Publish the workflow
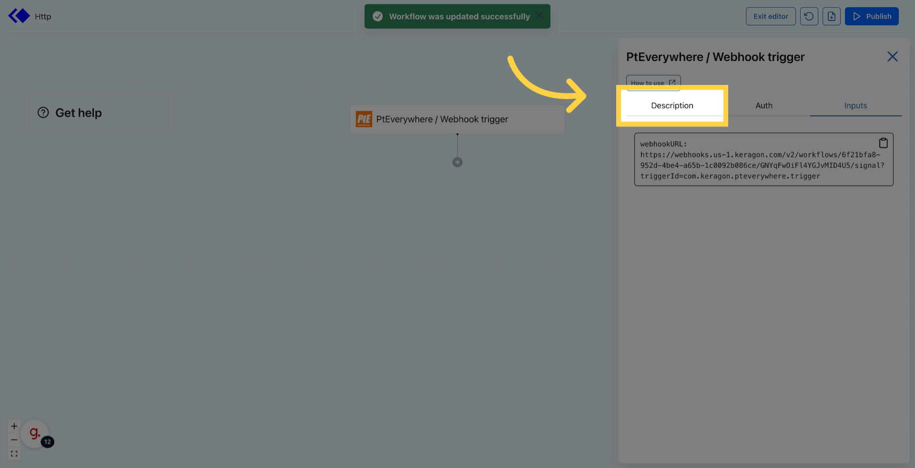The width and height of the screenshot is (915, 468). point(872,16)
